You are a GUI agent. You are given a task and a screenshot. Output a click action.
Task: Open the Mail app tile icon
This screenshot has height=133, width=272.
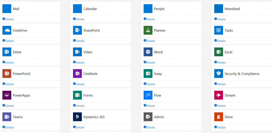(7, 9)
